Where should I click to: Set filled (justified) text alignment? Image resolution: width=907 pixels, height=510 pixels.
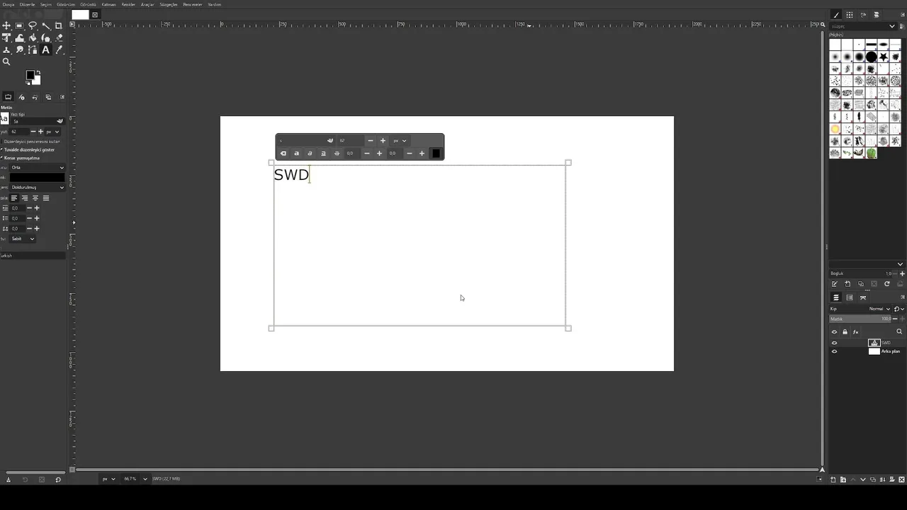click(x=46, y=198)
